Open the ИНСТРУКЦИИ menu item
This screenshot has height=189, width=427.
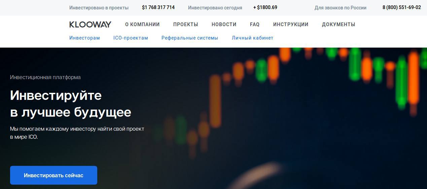tap(291, 24)
